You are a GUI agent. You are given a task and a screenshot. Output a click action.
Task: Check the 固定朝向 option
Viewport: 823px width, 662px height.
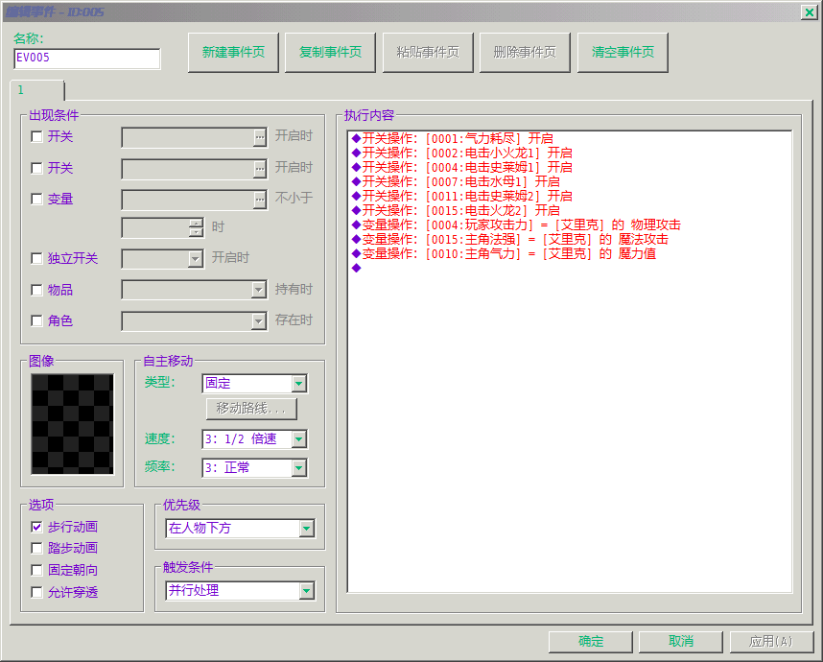[36, 570]
